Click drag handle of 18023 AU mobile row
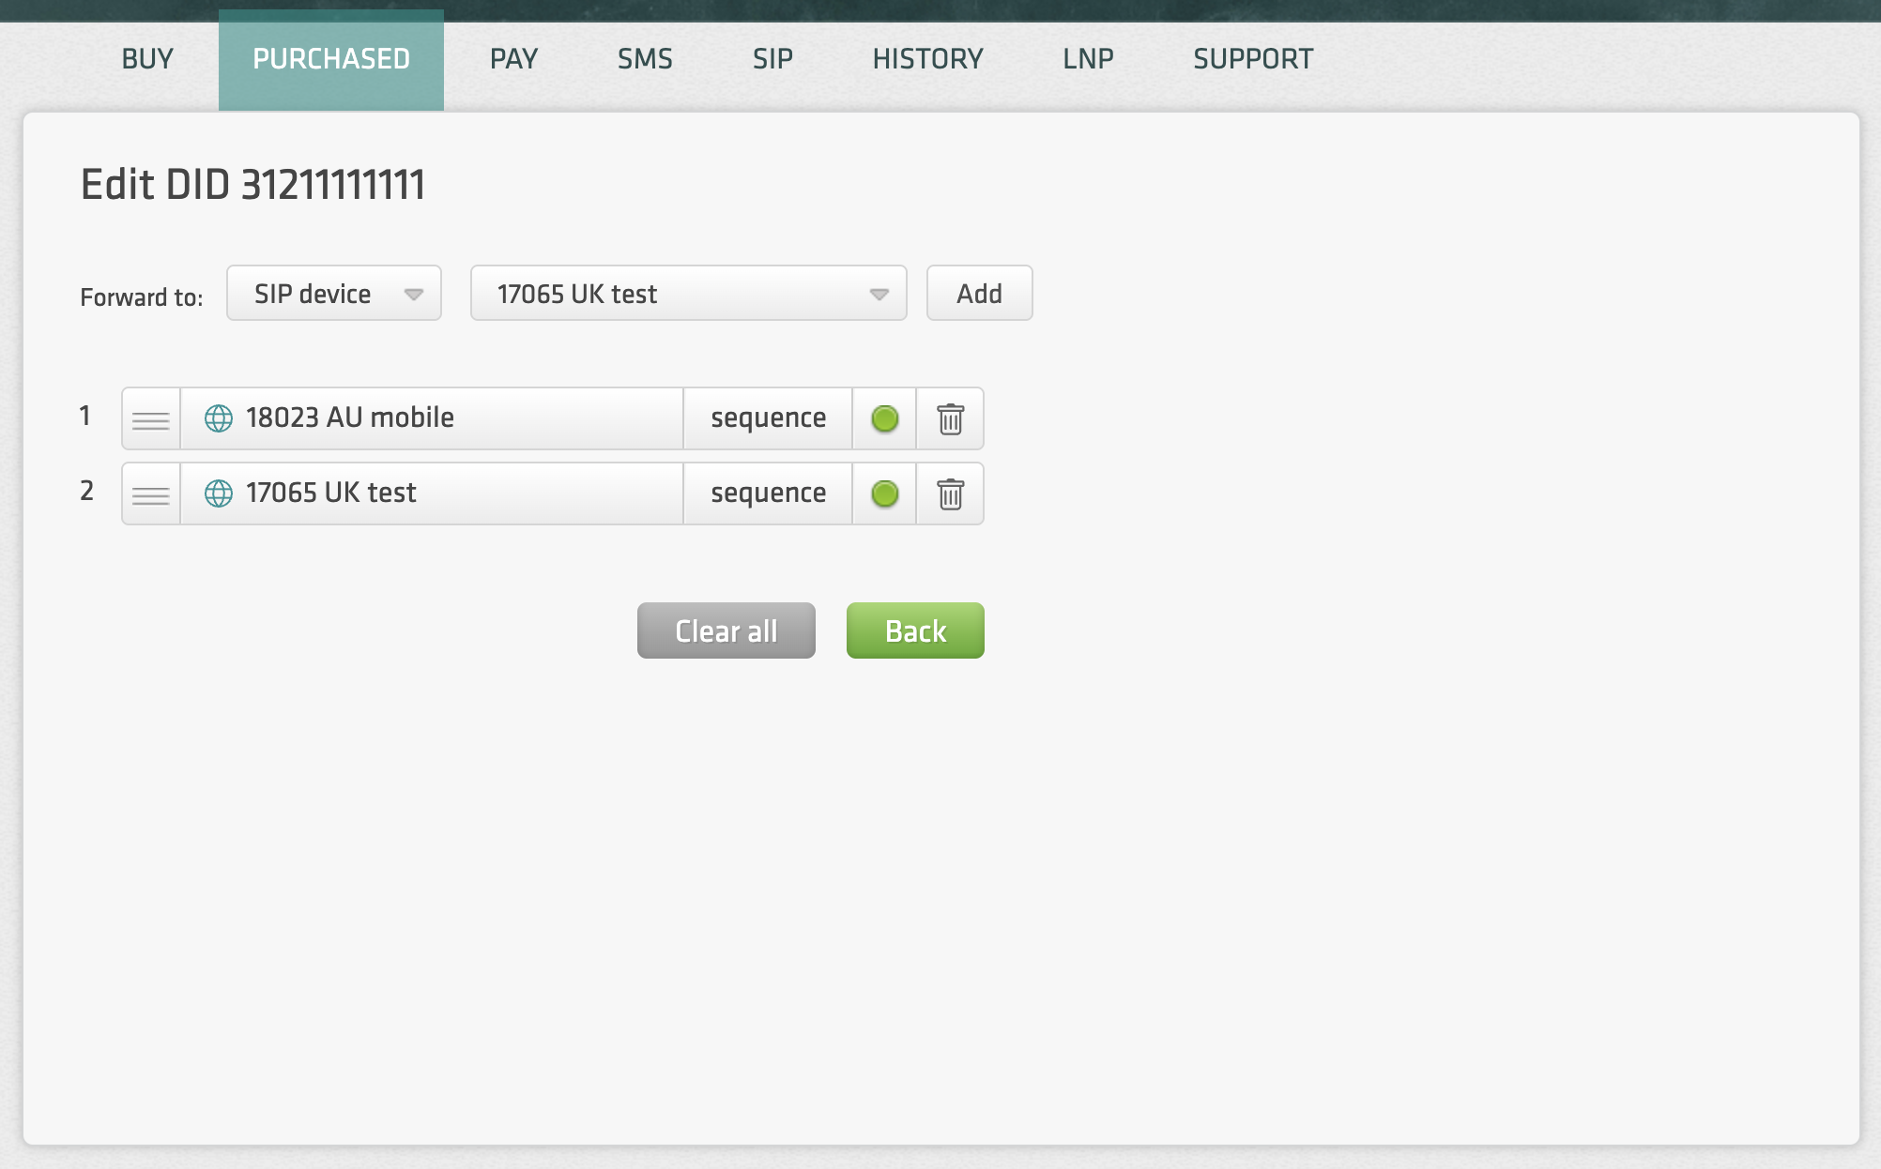 pyautogui.click(x=150, y=419)
